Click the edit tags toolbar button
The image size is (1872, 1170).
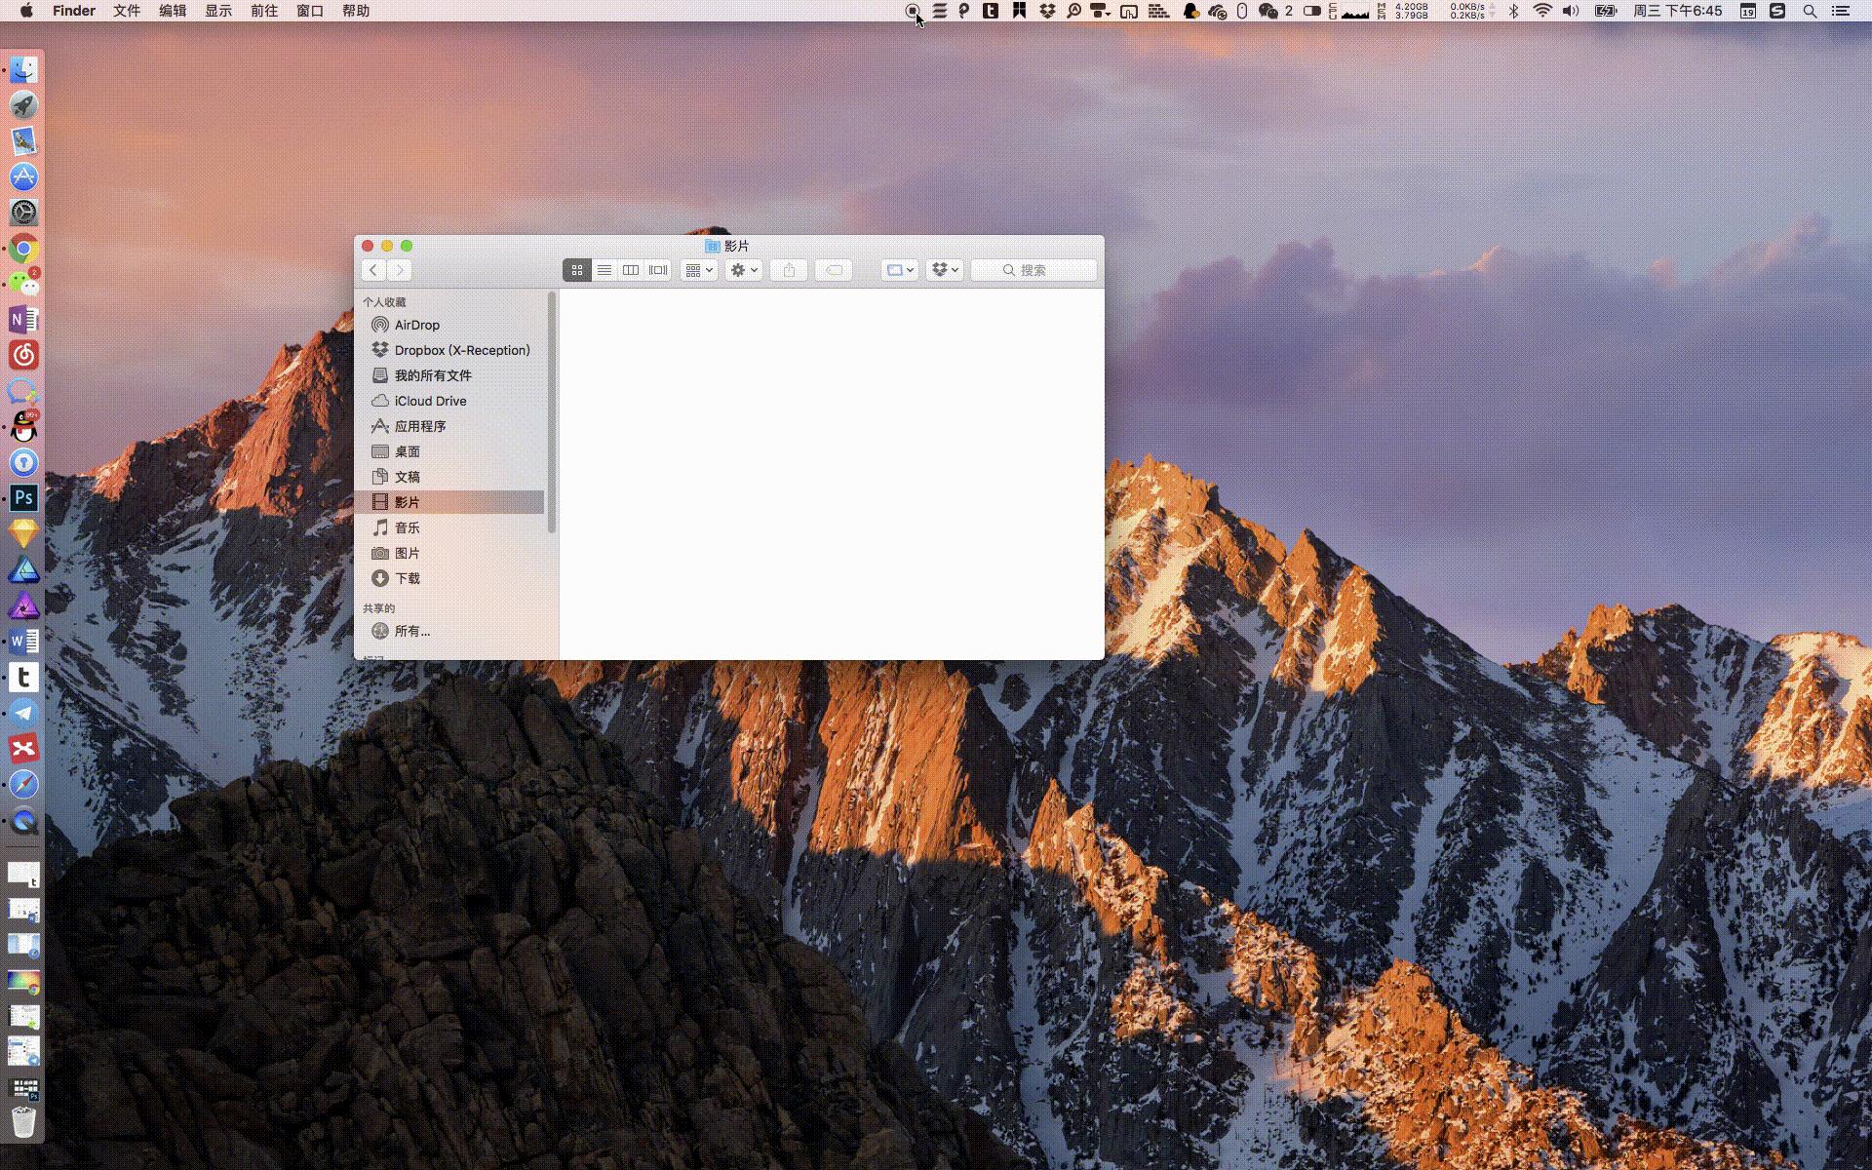(834, 270)
